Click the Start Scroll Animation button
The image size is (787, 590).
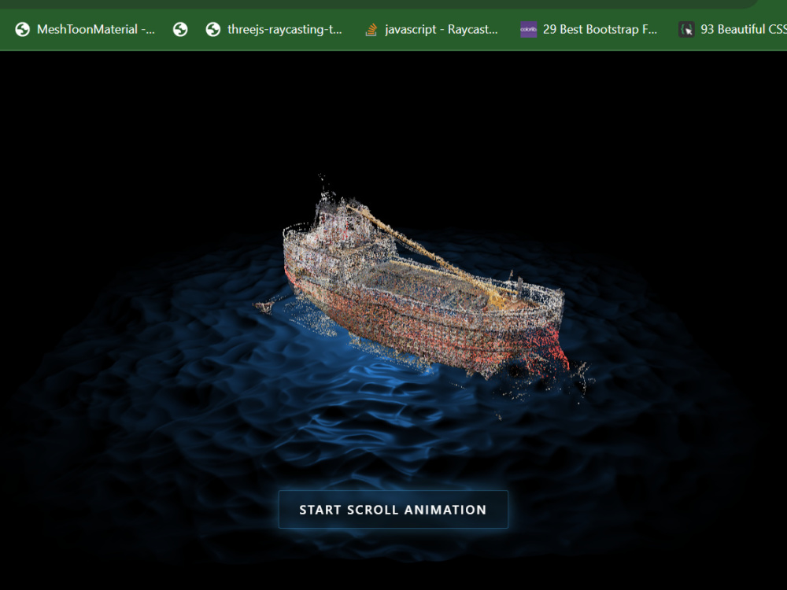(x=393, y=510)
